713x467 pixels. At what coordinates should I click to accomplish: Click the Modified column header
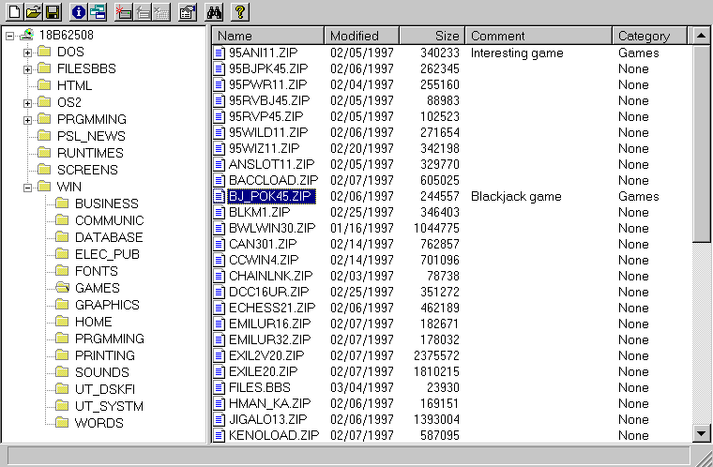click(x=361, y=36)
